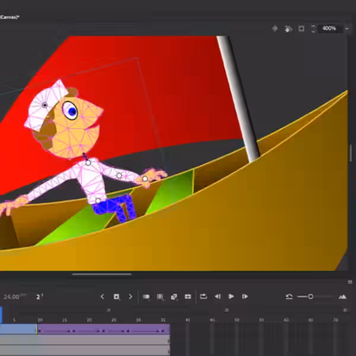Click the edit multiple frames icon
This screenshot has height=356, width=356.
coord(160,297)
